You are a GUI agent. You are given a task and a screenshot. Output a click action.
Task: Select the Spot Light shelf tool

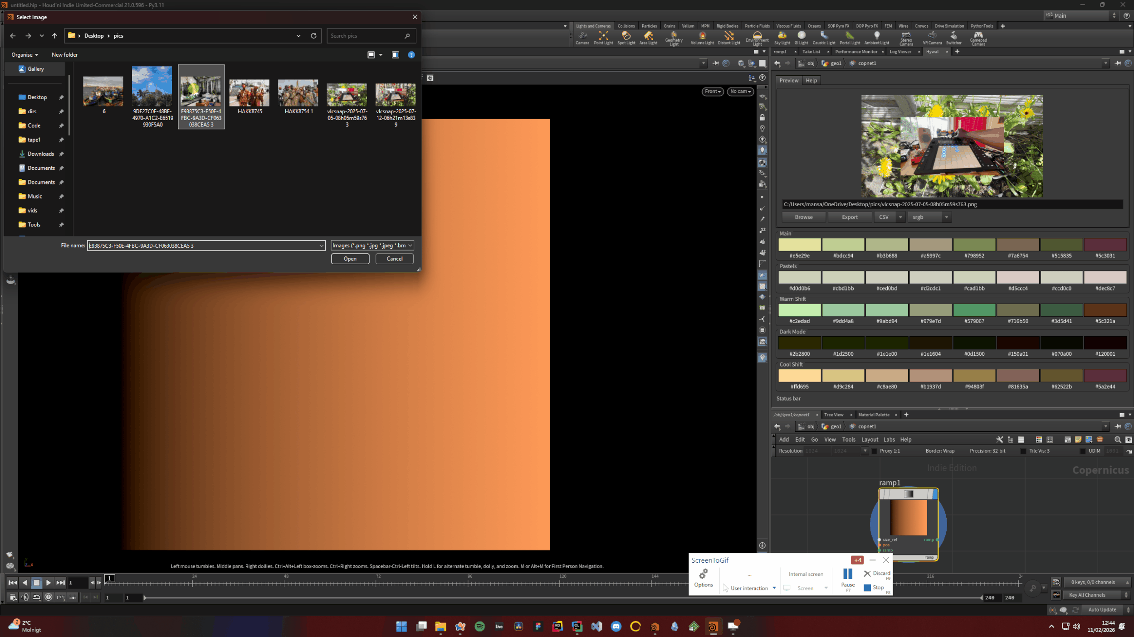click(x=626, y=37)
